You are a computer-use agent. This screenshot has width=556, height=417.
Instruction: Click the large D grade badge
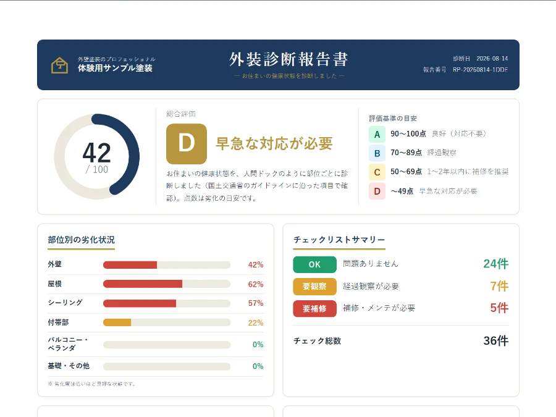tap(187, 143)
